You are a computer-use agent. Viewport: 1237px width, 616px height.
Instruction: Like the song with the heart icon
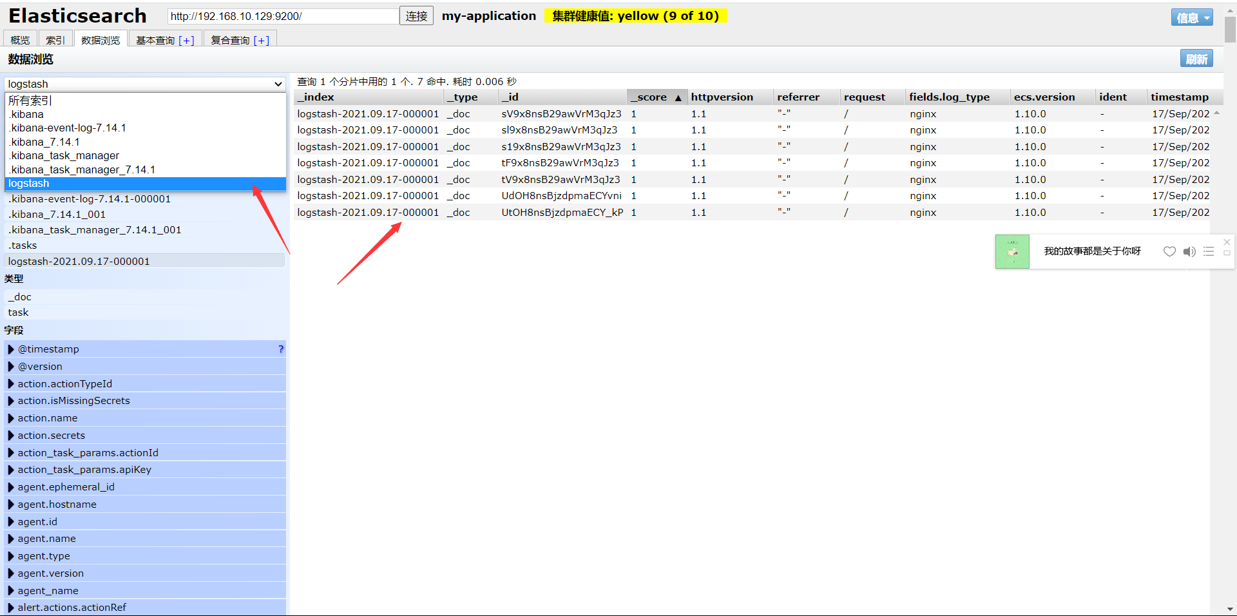1169,251
